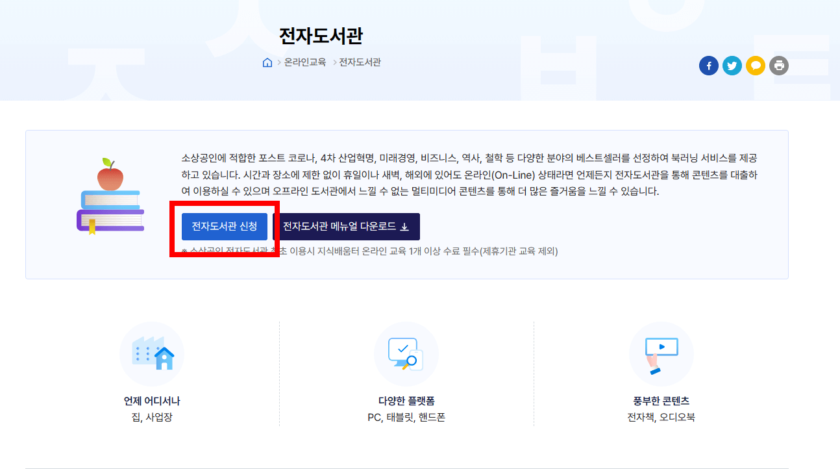
Task: Share the page on Twitter
Action: (x=732, y=65)
